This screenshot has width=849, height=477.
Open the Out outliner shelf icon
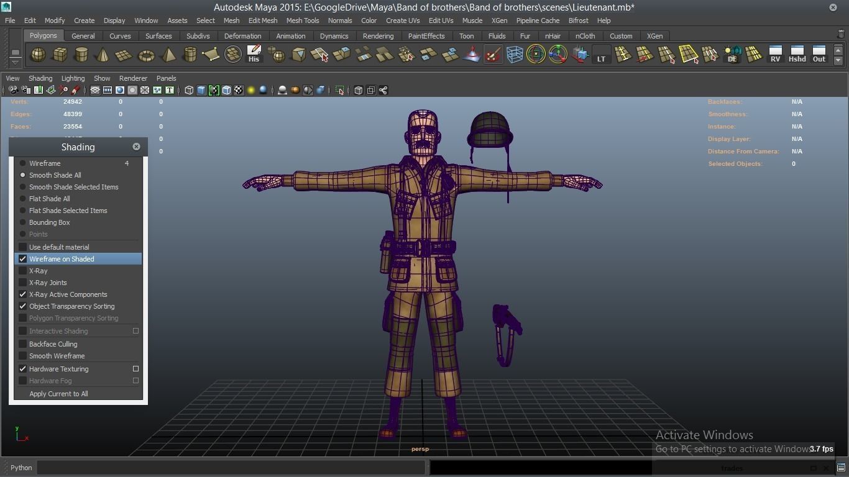(x=819, y=55)
